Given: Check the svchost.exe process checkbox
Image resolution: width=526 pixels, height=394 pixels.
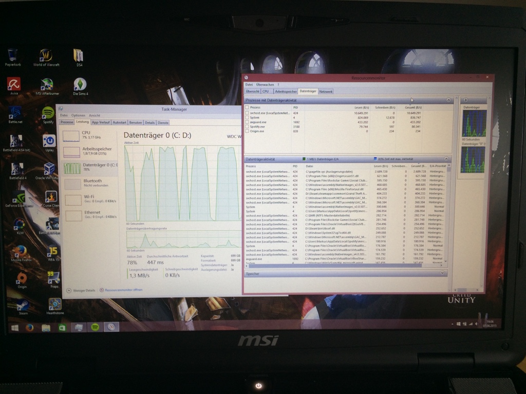Looking at the screenshot, I should [x=247, y=113].
